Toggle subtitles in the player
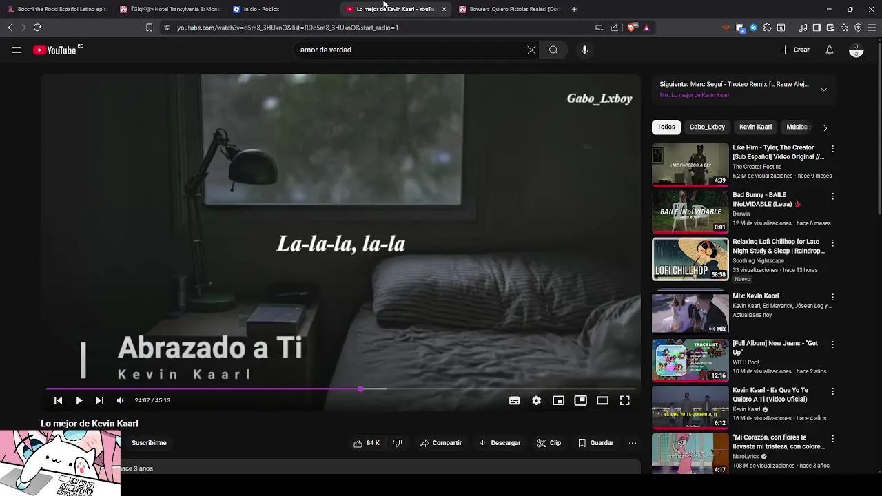Image resolution: width=882 pixels, height=496 pixels. click(514, 400)
